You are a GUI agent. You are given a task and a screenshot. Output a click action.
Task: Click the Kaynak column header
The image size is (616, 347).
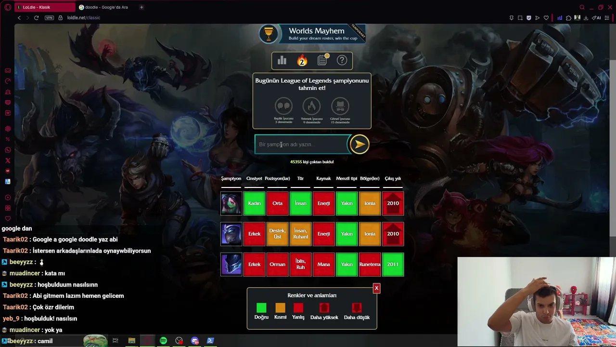click(x=323, y=178)
